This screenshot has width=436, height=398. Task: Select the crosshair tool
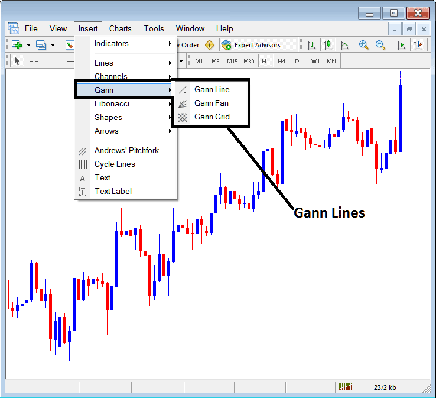coord(34,61)
